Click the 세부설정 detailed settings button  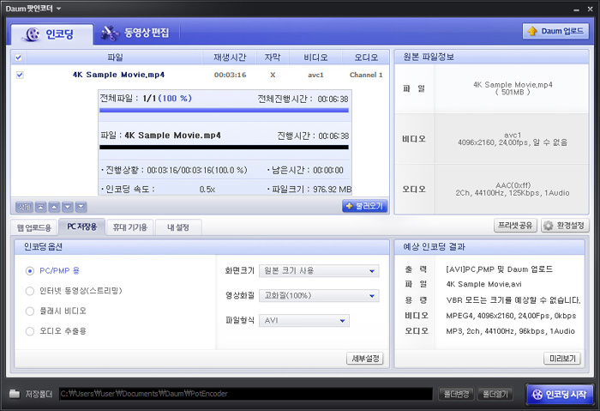coord(365,359)
